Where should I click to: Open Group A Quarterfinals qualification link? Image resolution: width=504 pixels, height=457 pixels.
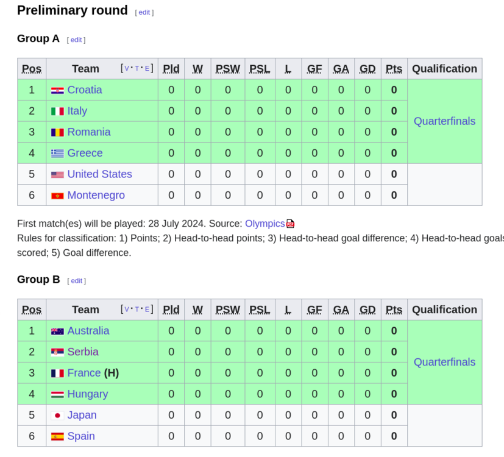click(x=444, y=121)
